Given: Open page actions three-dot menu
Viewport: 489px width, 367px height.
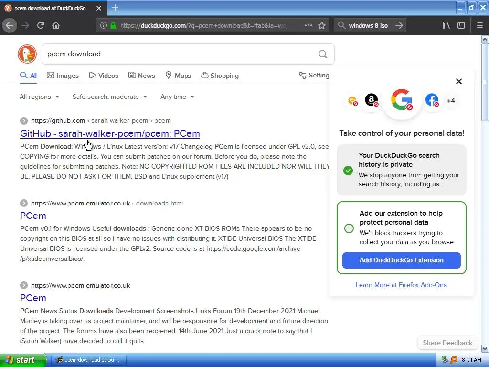Looking at the screenshot, I should [x=308, y=25].
